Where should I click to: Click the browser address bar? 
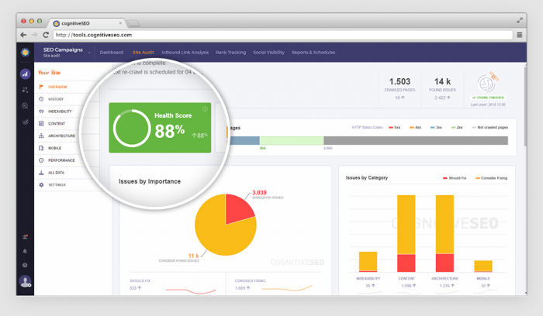pyautogui.click(x=282, y=35)
